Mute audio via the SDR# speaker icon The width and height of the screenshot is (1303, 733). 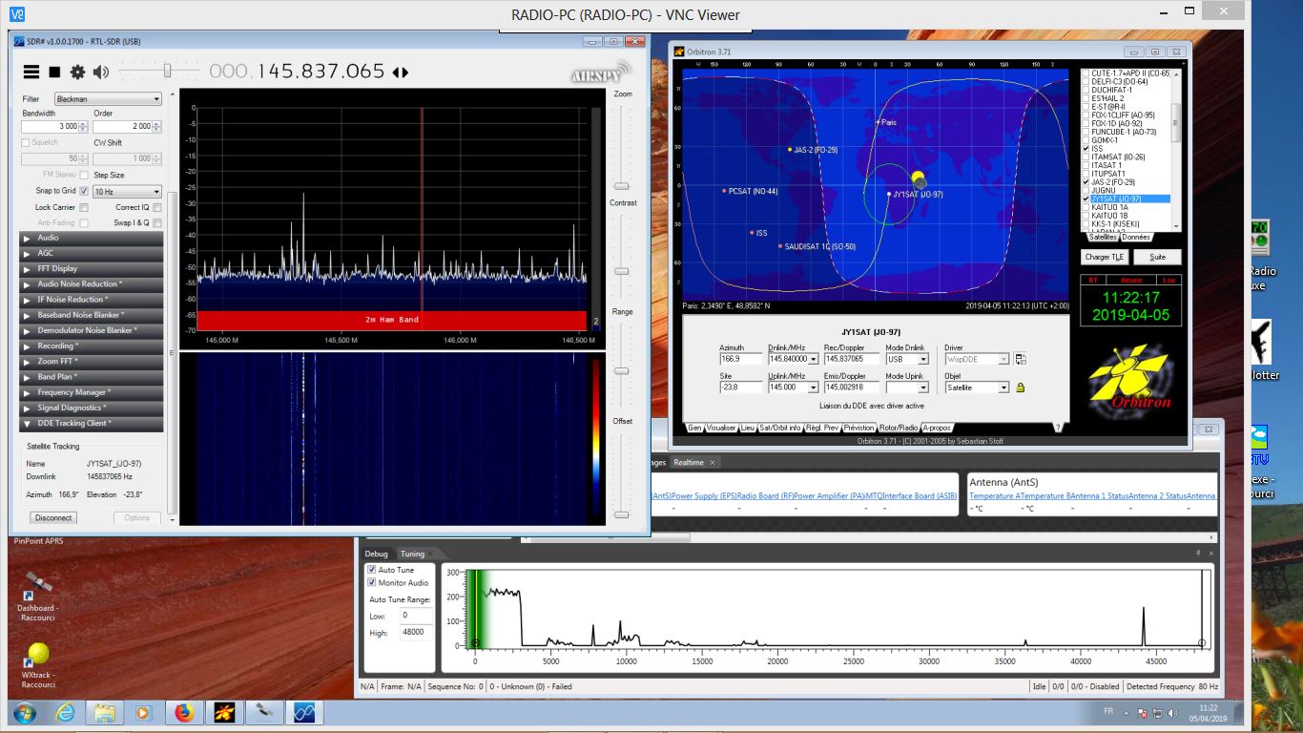pyautogui.click(x=101, y=72)
